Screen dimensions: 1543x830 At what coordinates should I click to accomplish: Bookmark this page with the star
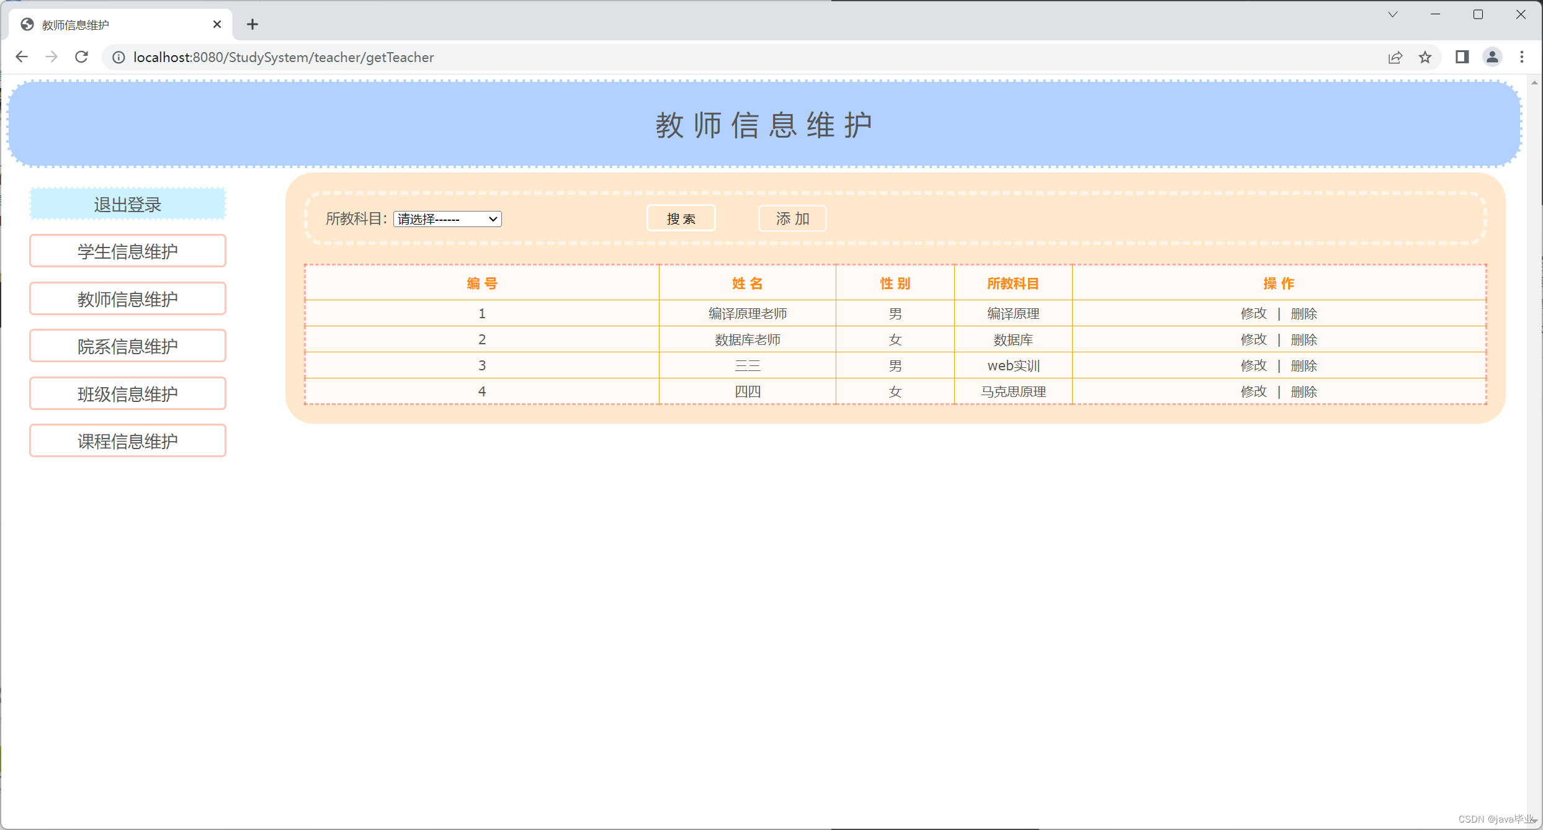[x=1425, y=57]
